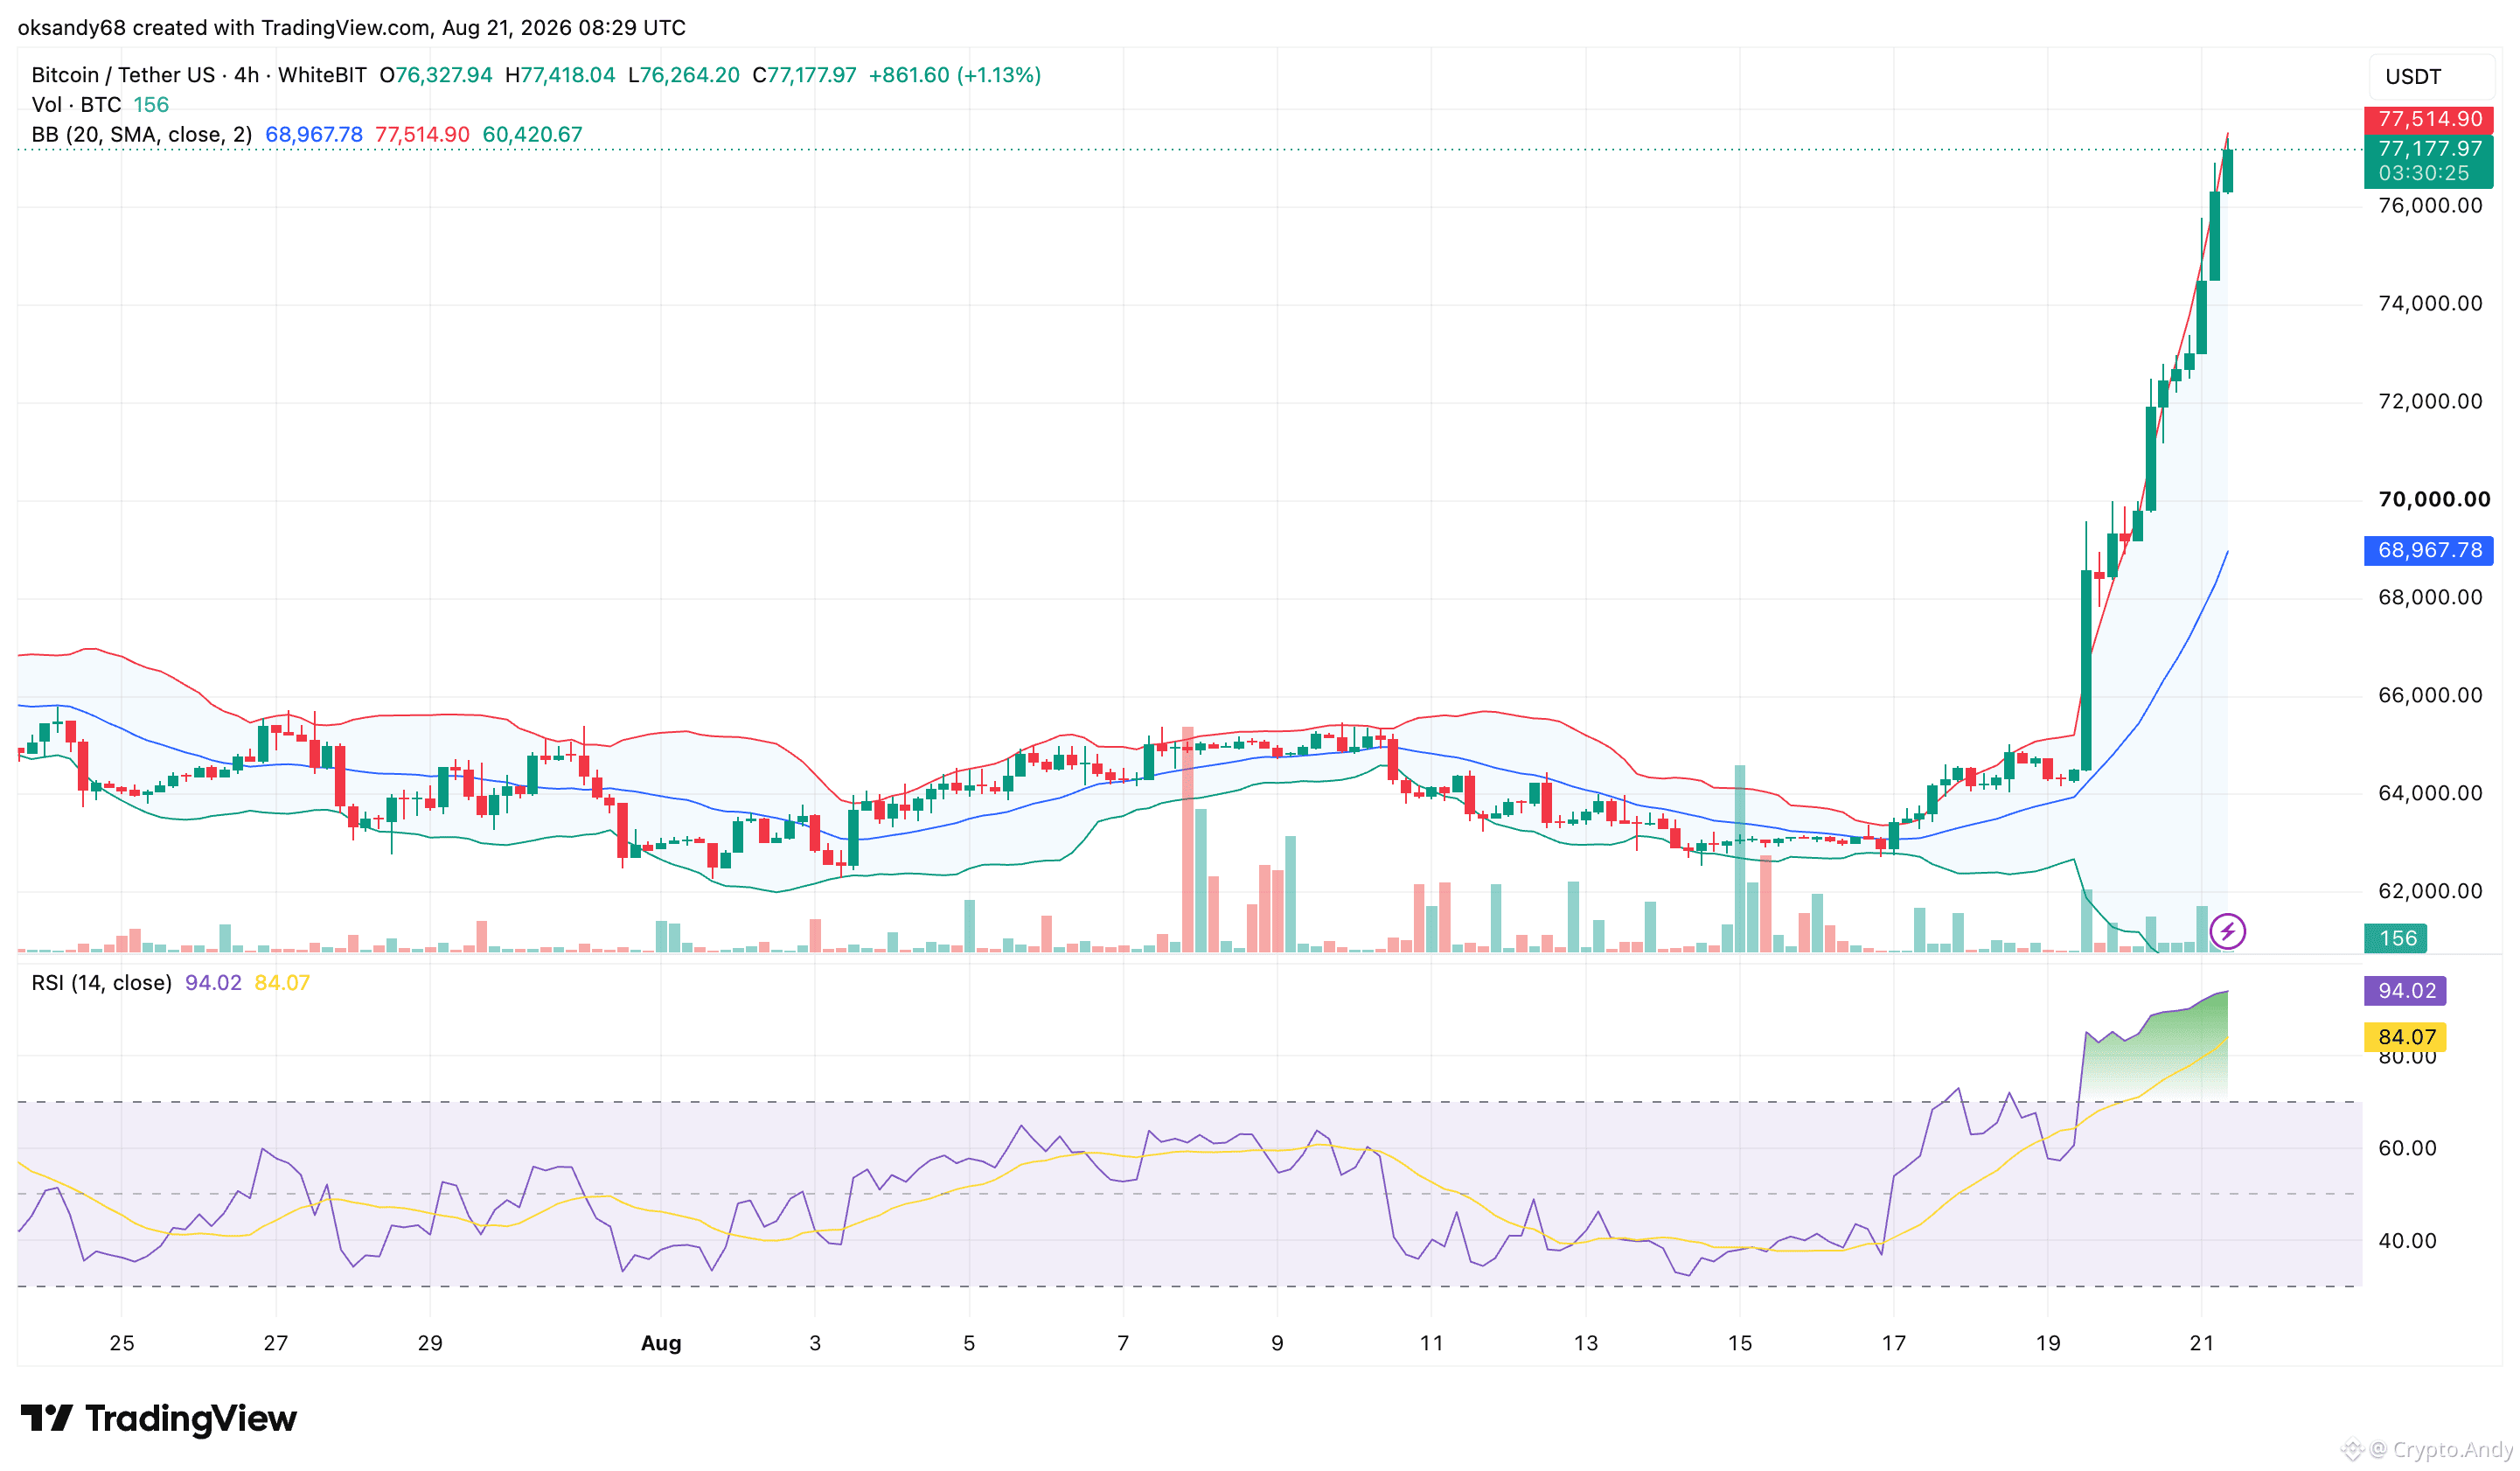Screen dimensions: 2520x1471
Task: Click the yellow 84.07 RSI axis label
Action: (2405, 1037)
